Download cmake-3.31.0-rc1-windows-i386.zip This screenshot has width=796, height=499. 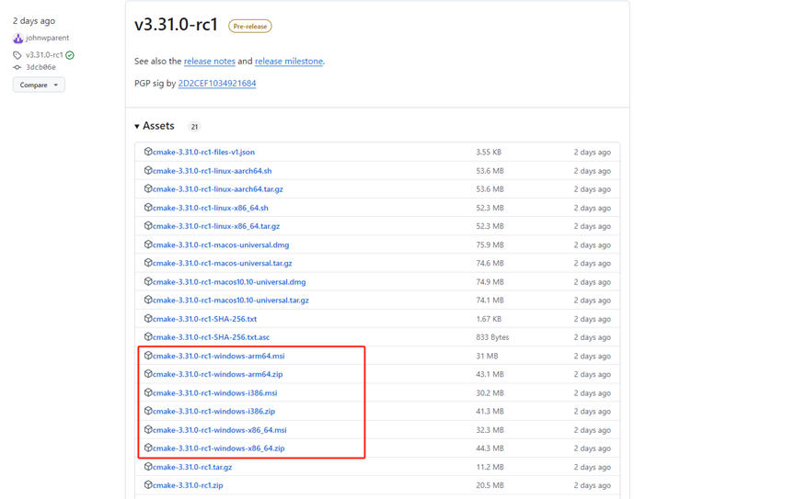(x=213, y=412)
